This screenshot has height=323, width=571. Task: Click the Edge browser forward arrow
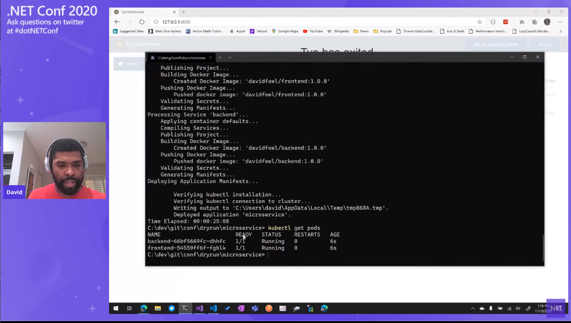point(129,22)
